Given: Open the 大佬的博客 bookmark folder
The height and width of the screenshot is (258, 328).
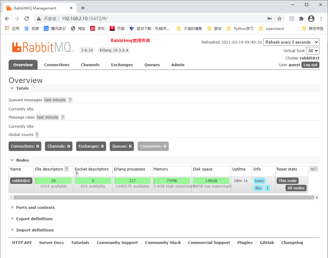Looking at the screenshot, I should point(190,28).
